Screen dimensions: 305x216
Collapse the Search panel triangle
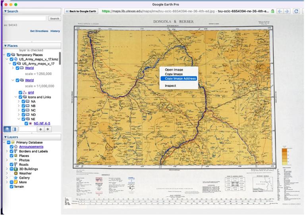[x=6, y=11]
